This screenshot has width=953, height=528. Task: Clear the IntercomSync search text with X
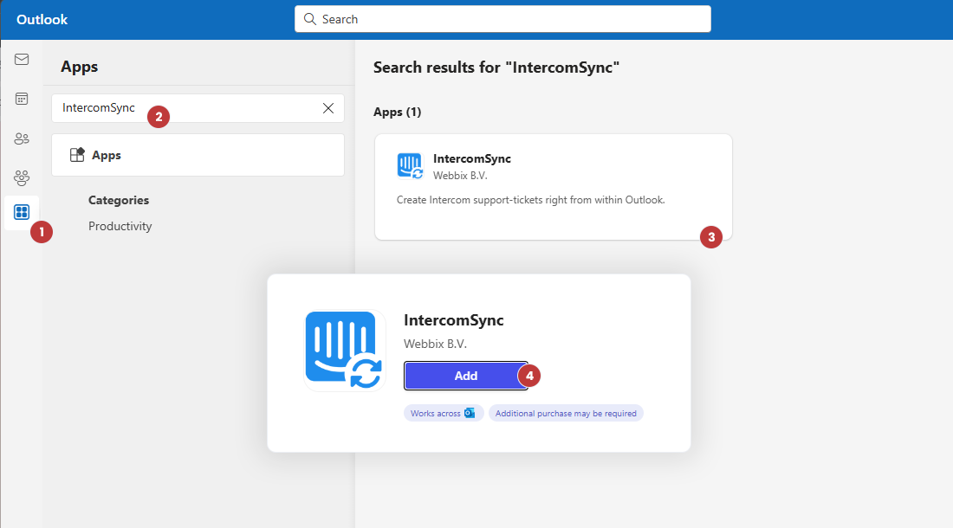coord(328,108)
